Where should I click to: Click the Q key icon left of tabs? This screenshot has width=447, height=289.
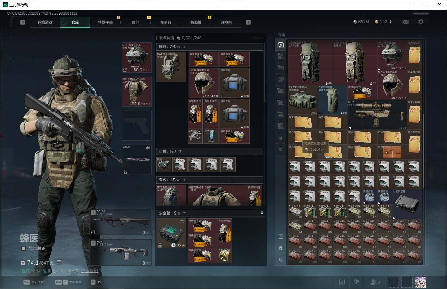[x=23, y=22]
